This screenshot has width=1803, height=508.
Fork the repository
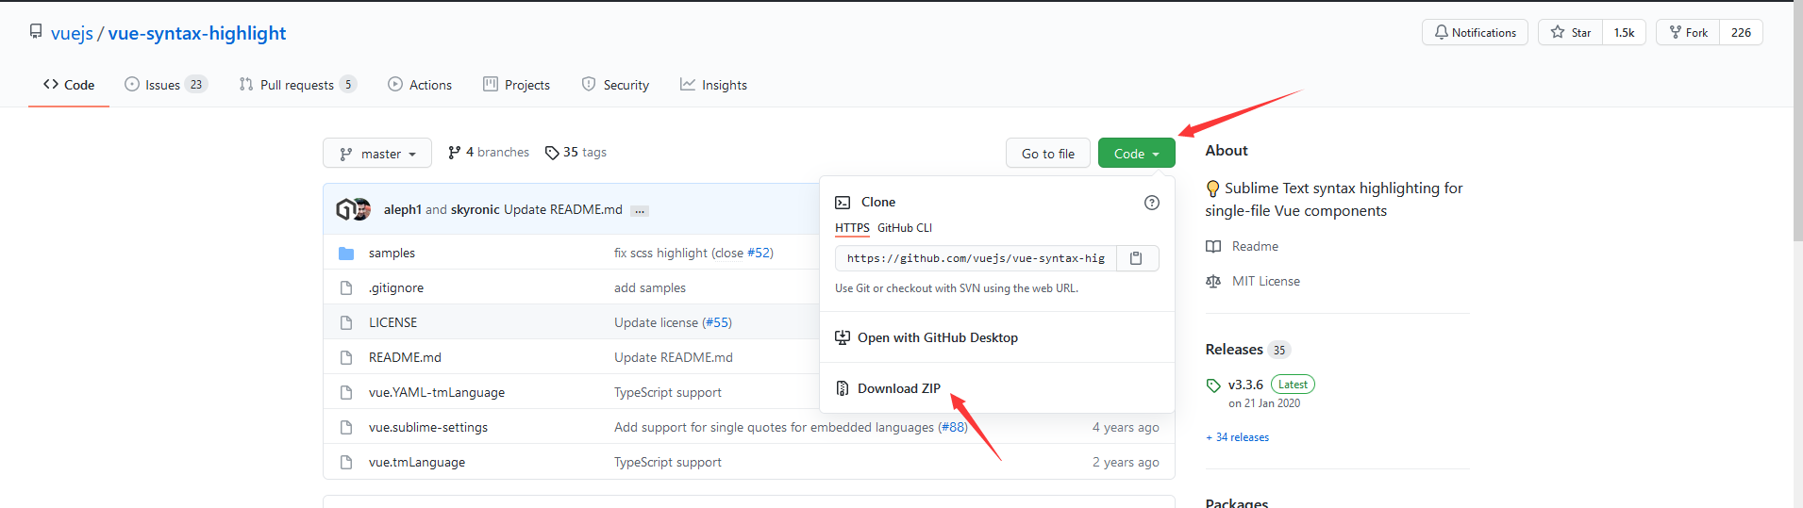1688,32
